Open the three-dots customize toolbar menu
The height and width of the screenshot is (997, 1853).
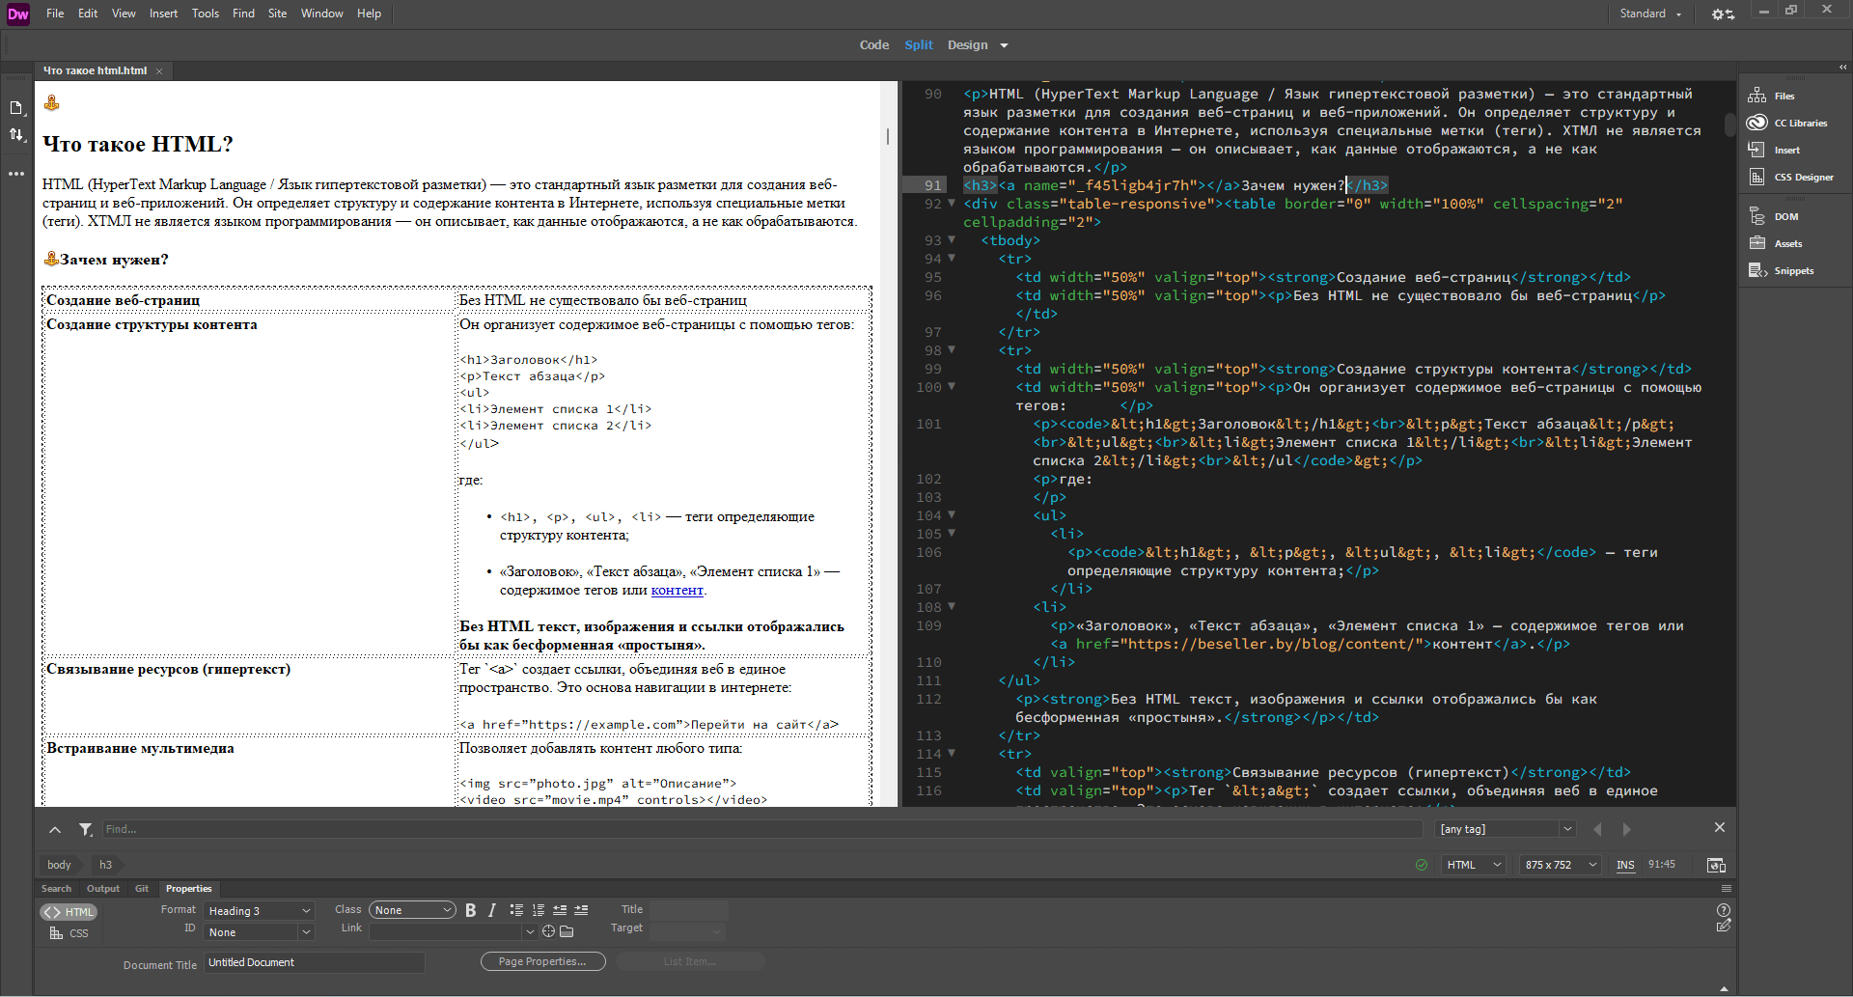click(16, 174)
